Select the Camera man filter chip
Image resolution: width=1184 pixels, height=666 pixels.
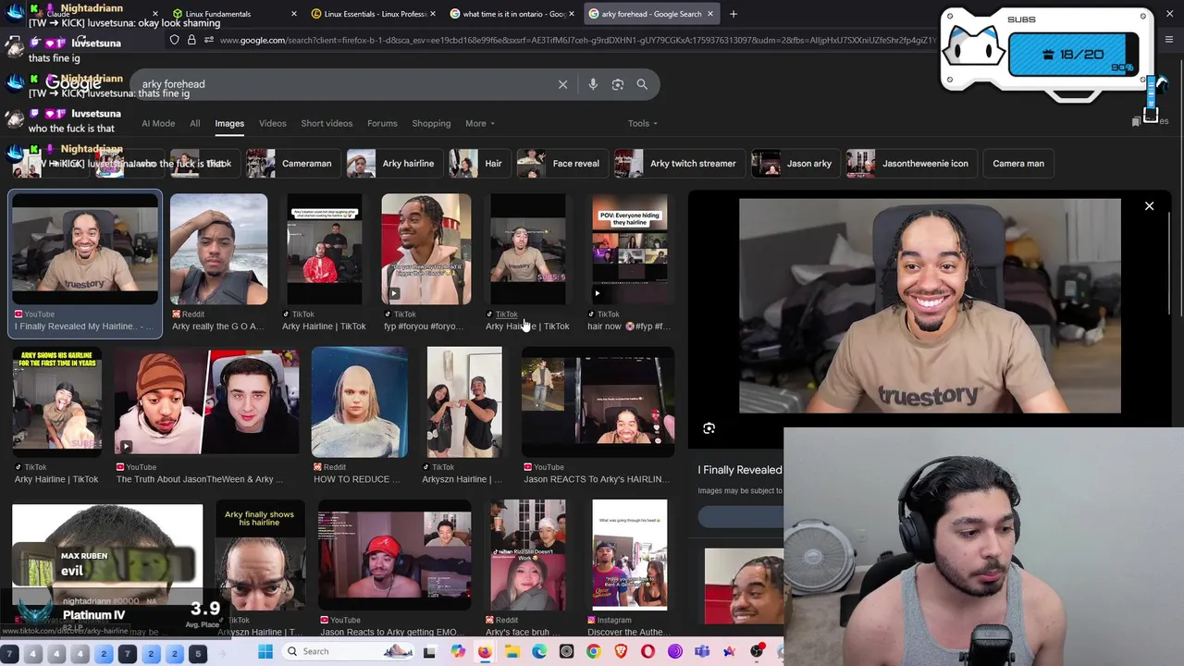(1017, 164)
